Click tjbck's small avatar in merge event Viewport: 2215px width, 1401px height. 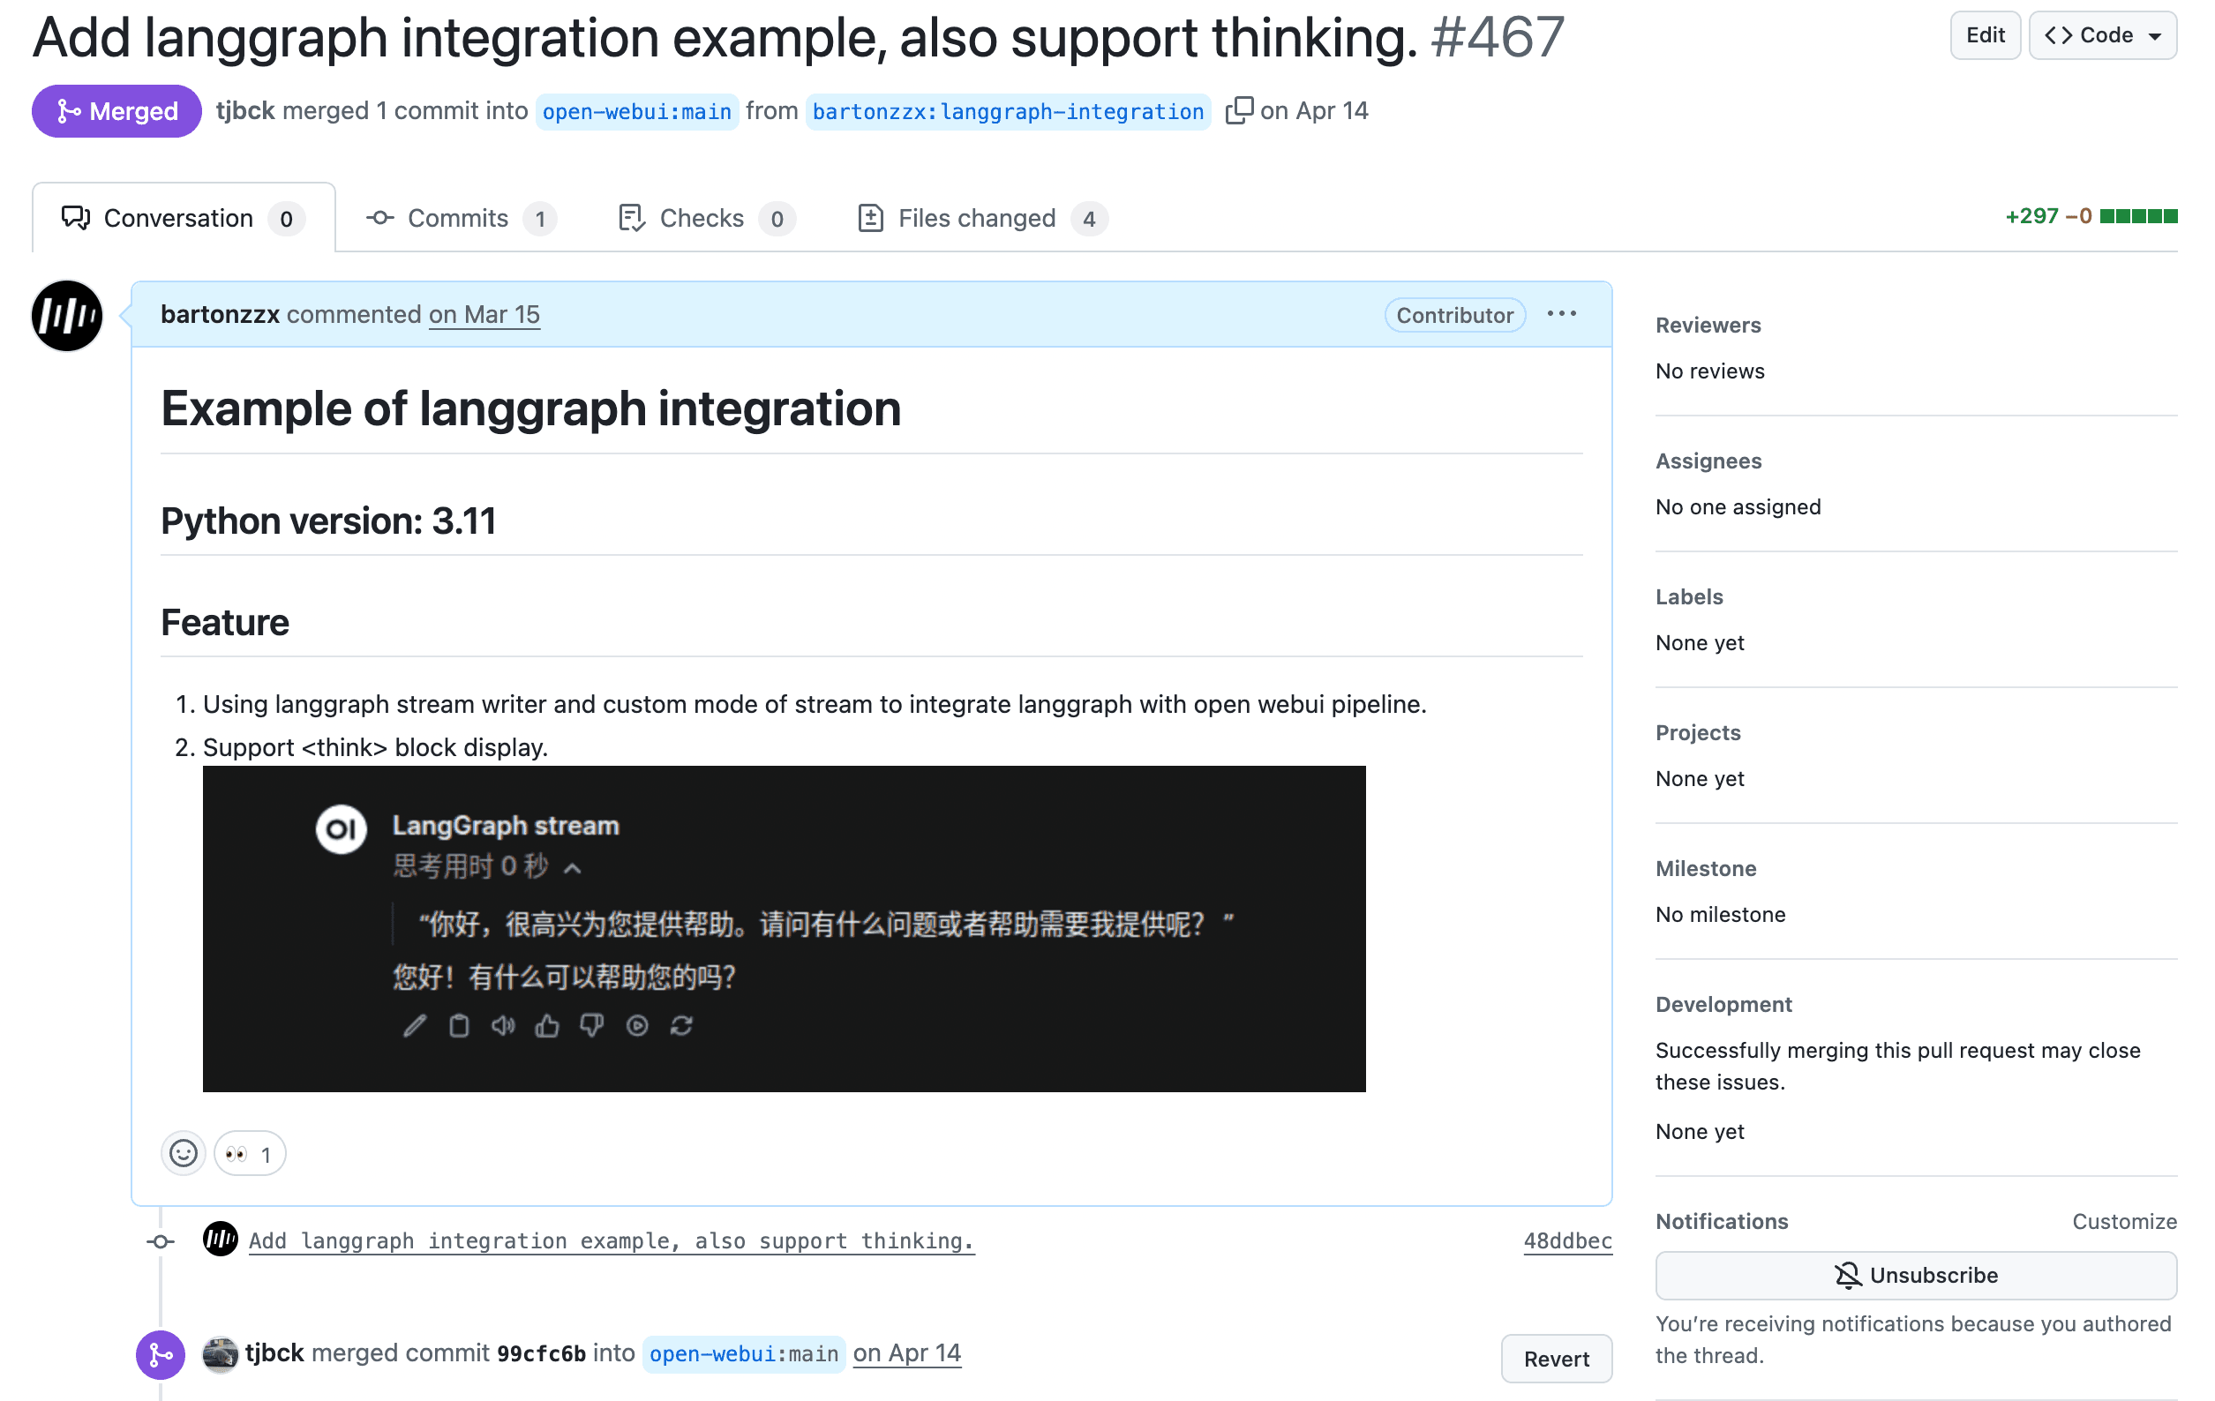point(220,1354)
